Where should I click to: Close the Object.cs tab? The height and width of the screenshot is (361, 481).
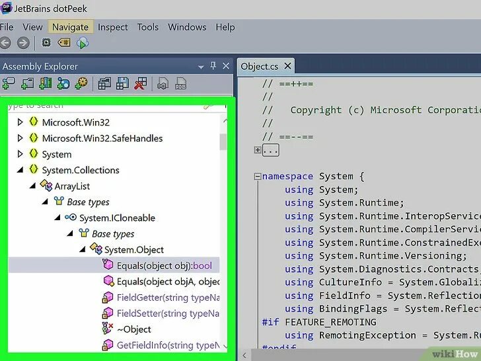click(287, 65)
